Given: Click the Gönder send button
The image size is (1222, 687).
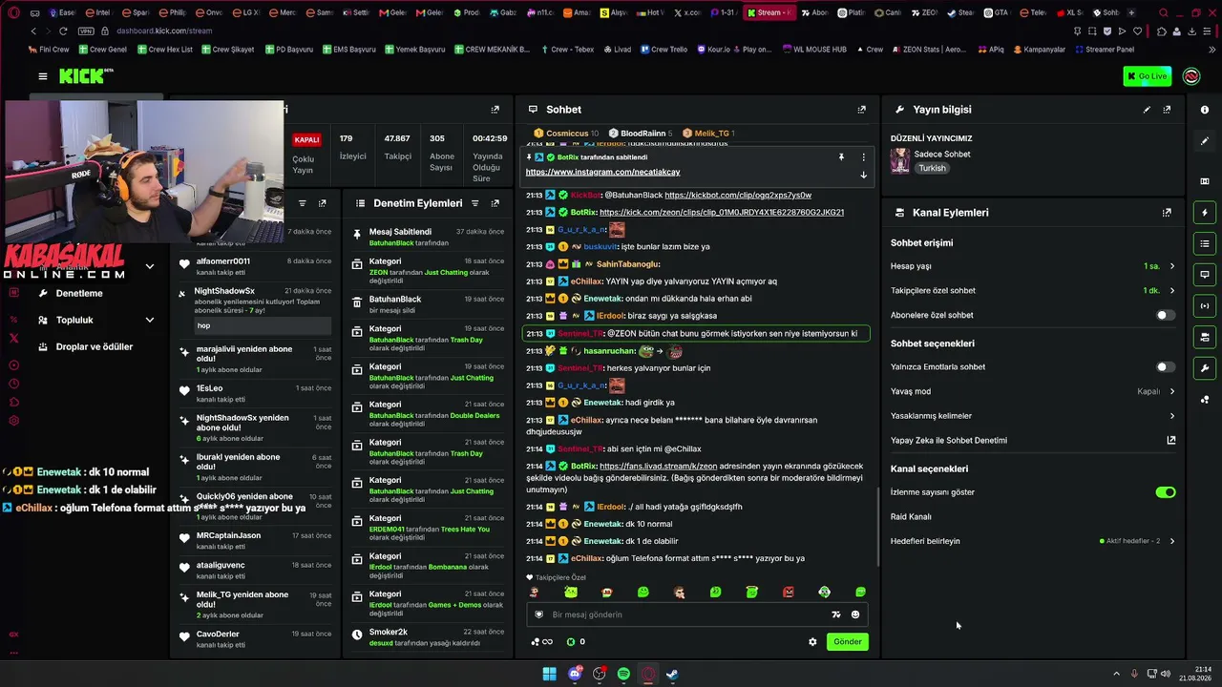Looking at the screenshot, I should point(848,642).
